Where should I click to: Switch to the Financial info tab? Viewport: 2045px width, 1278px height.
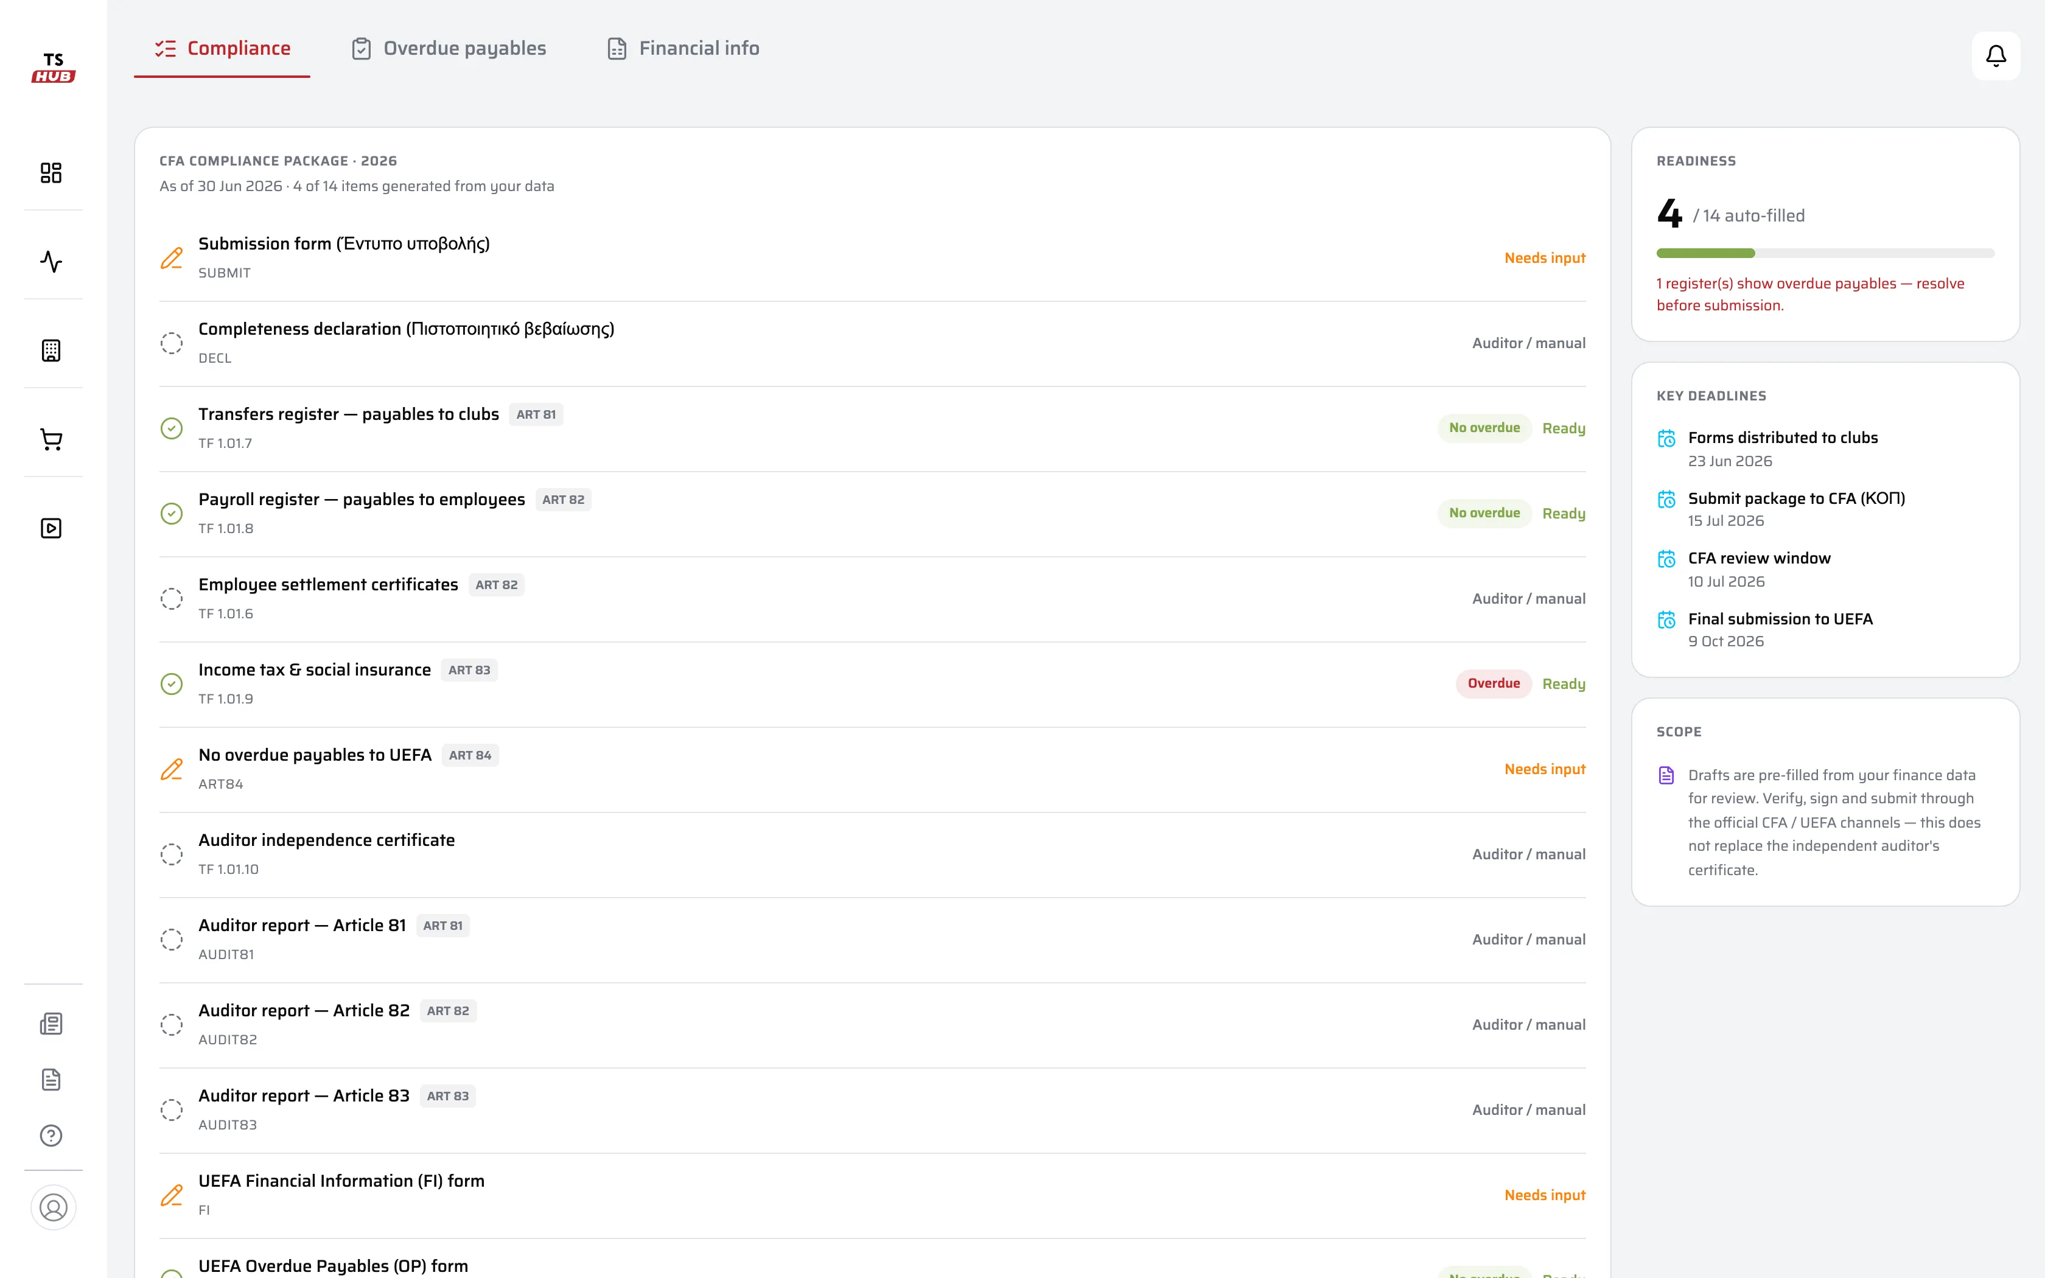point(683,48)
